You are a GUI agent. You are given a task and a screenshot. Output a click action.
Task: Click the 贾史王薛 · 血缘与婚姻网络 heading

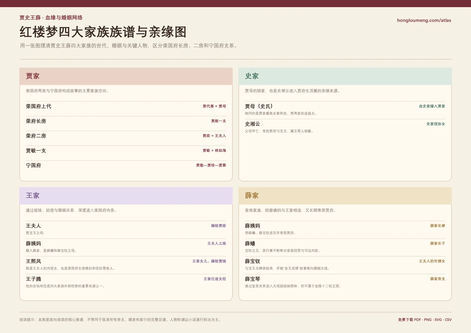(x=51, y=17)
